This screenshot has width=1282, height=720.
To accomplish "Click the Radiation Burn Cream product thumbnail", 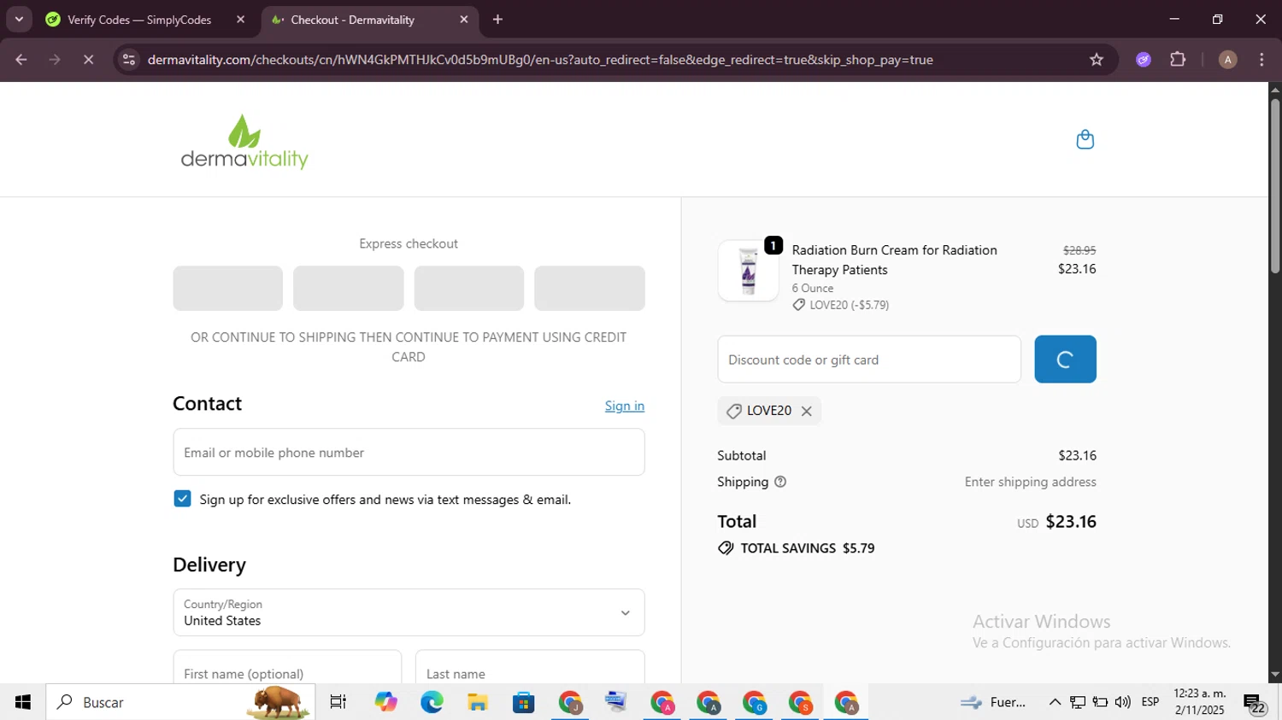I will point(748,271).
